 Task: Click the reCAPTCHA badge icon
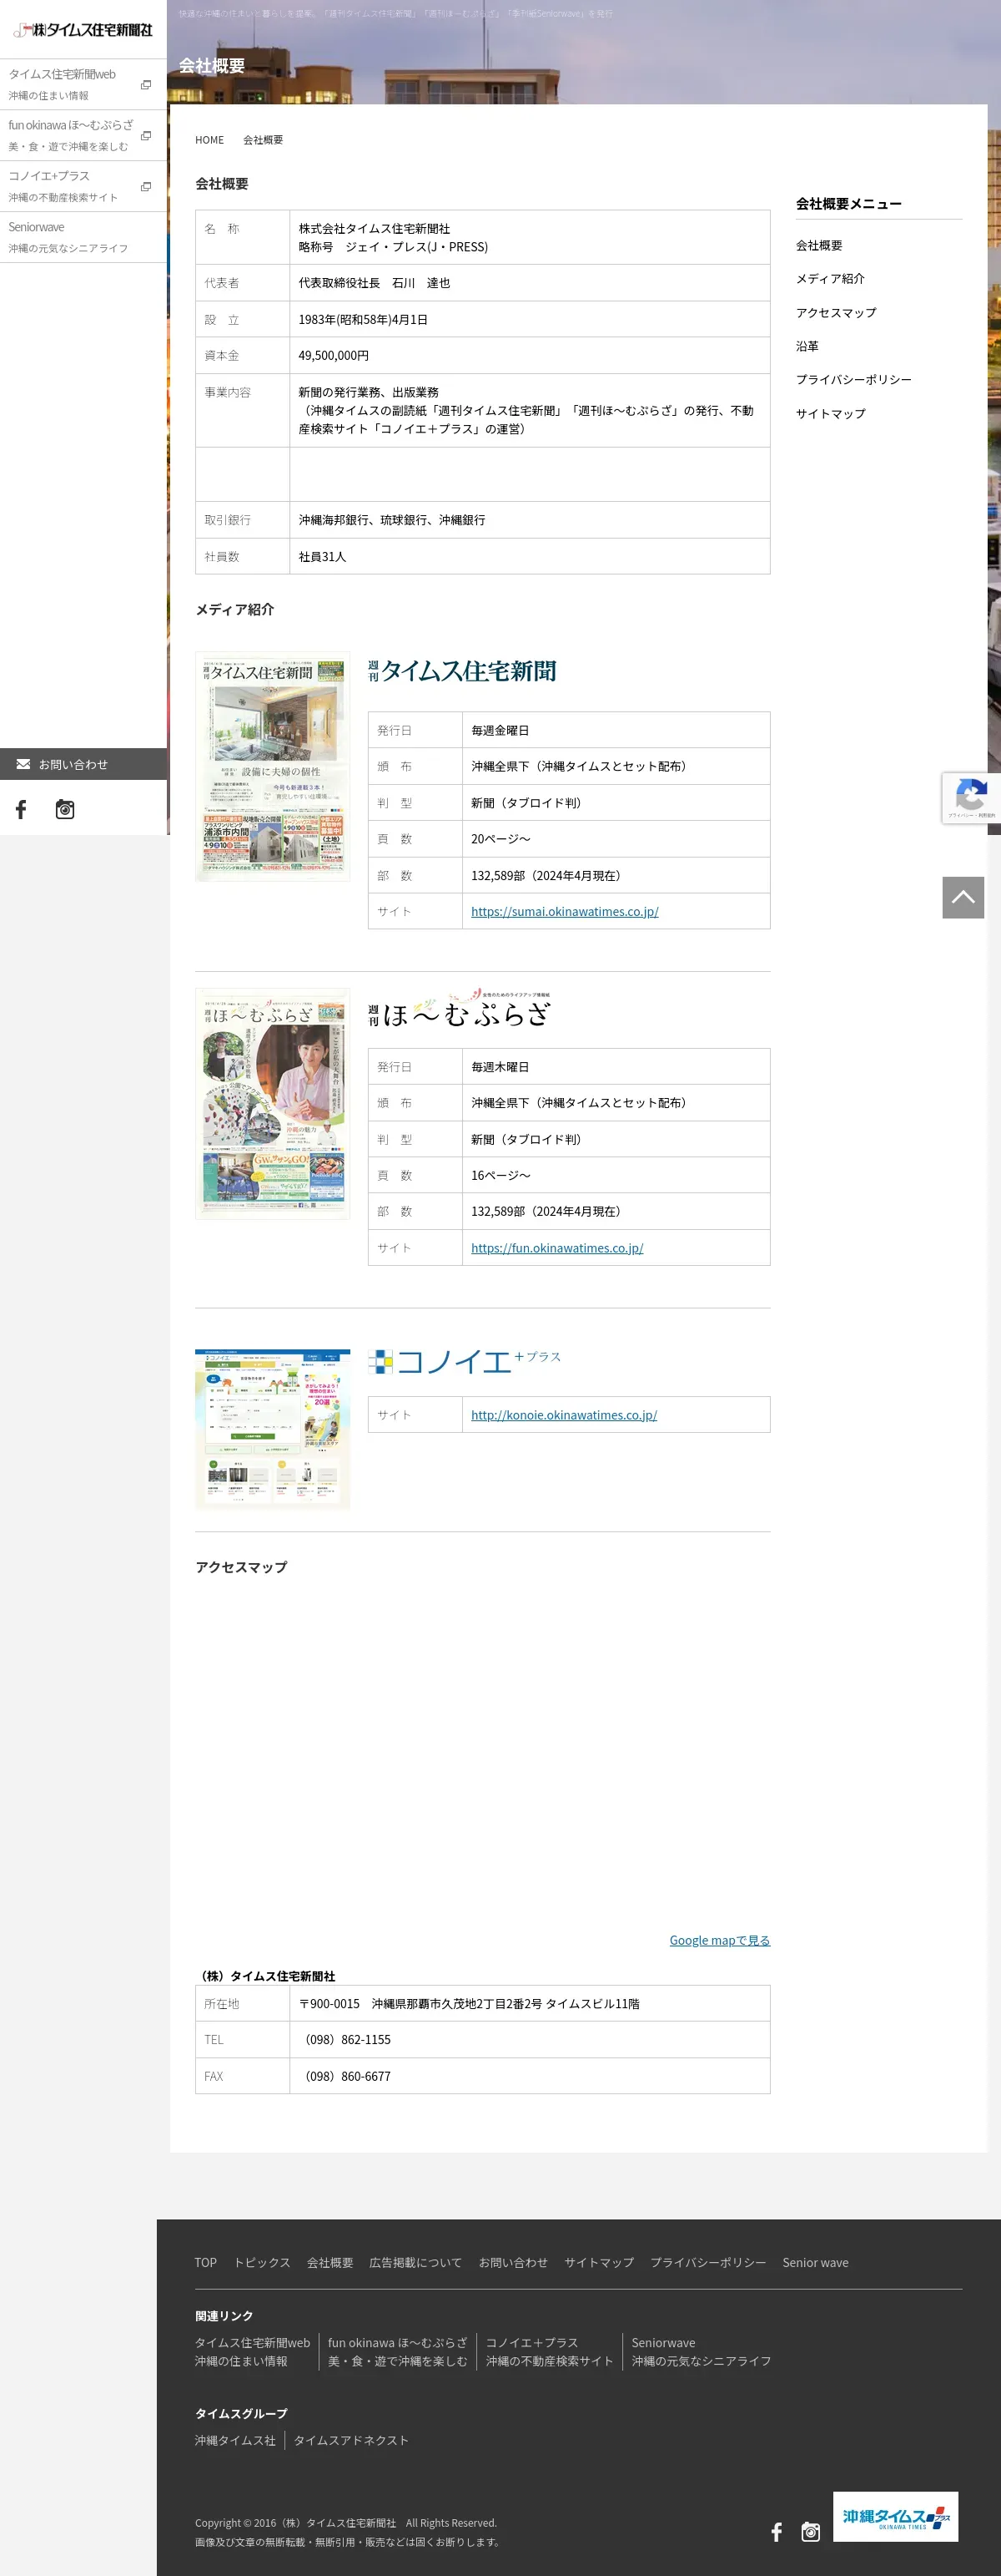[971, 797]
